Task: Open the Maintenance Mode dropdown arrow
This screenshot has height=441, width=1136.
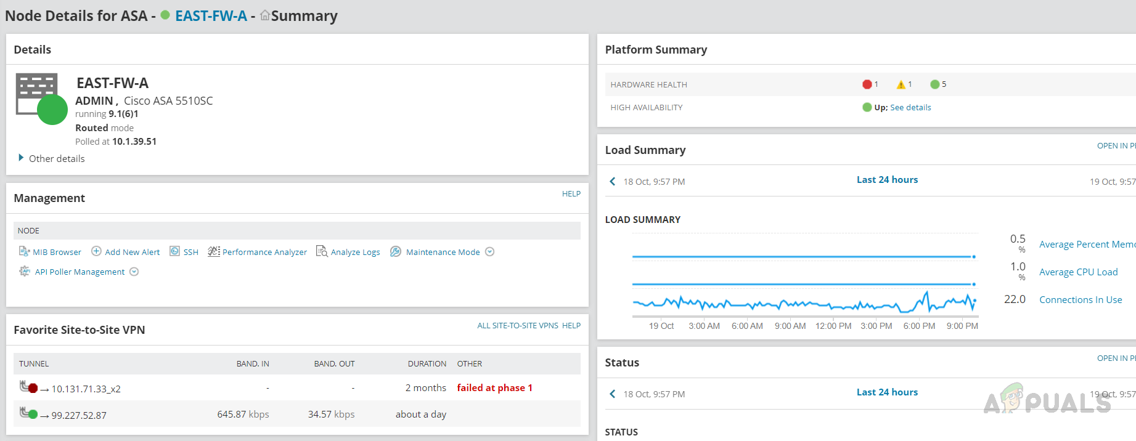Action: point(489,251)
